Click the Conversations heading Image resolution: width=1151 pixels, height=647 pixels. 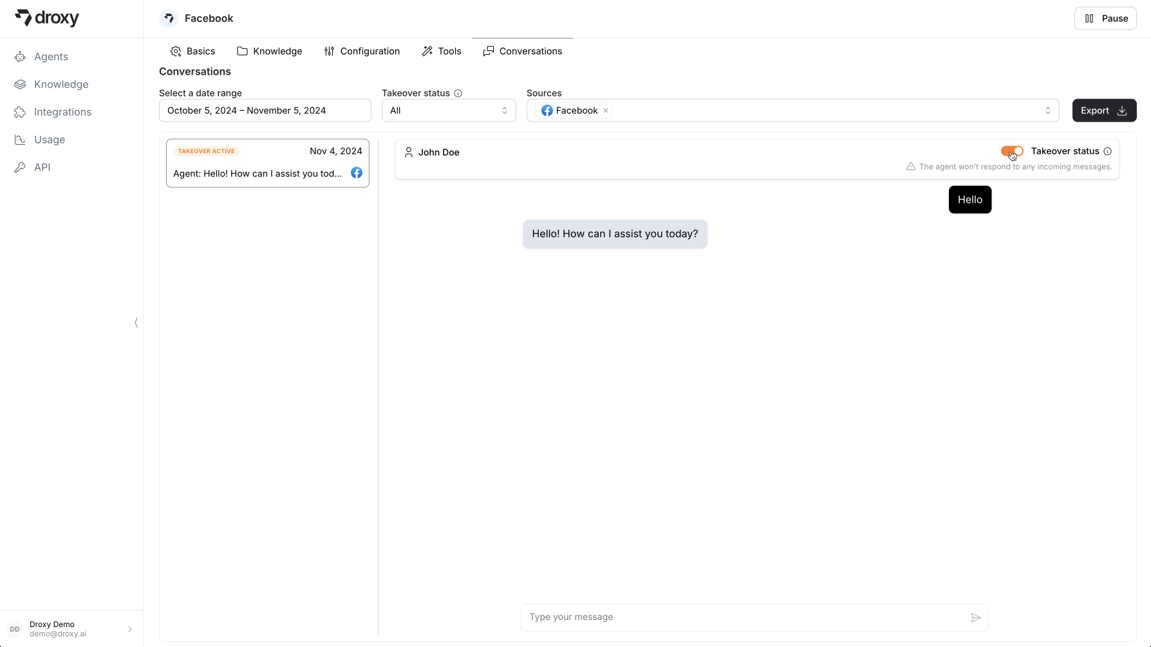[x=195, y=71]
